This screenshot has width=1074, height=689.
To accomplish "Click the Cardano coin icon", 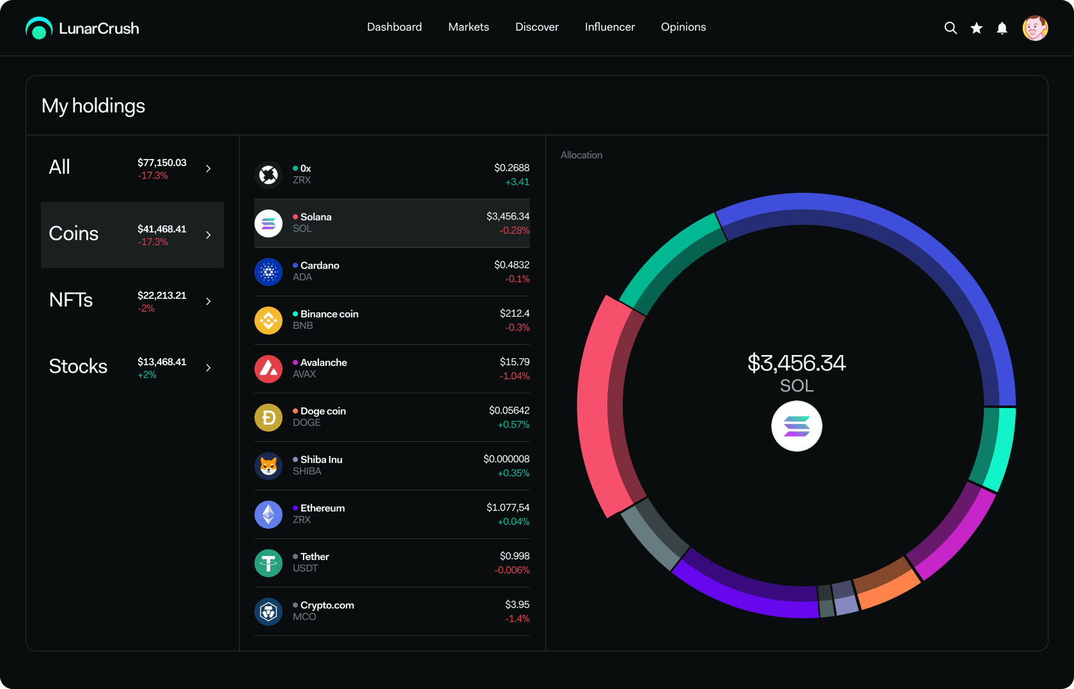I will (268, 272).
